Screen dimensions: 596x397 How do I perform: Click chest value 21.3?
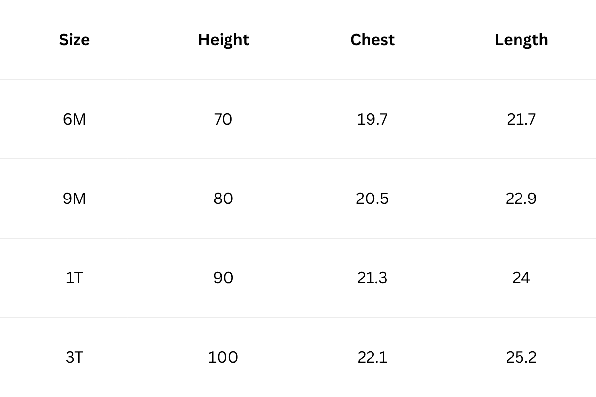click(x=372, y=278)
